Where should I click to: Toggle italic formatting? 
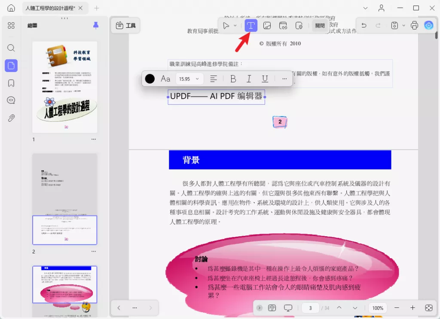point(249,78)
